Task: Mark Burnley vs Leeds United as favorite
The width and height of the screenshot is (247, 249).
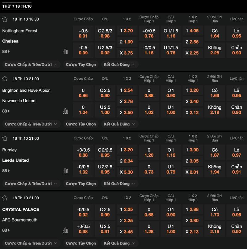Action: click(5, 138)
